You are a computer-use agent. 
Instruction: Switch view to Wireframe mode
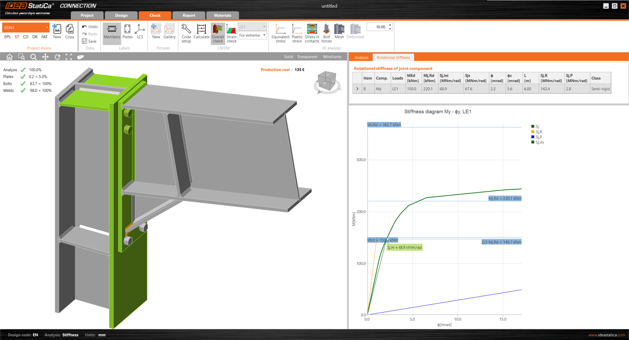point(332,57)
